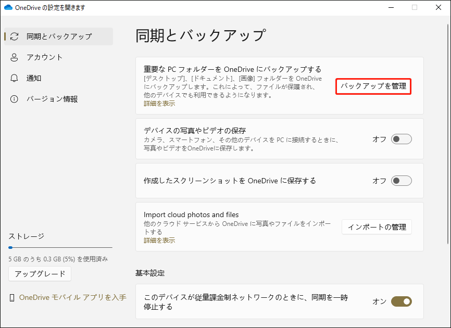451x328 pixels.
Task: Click the 基本設定 section heading
Action: point(150,273)
